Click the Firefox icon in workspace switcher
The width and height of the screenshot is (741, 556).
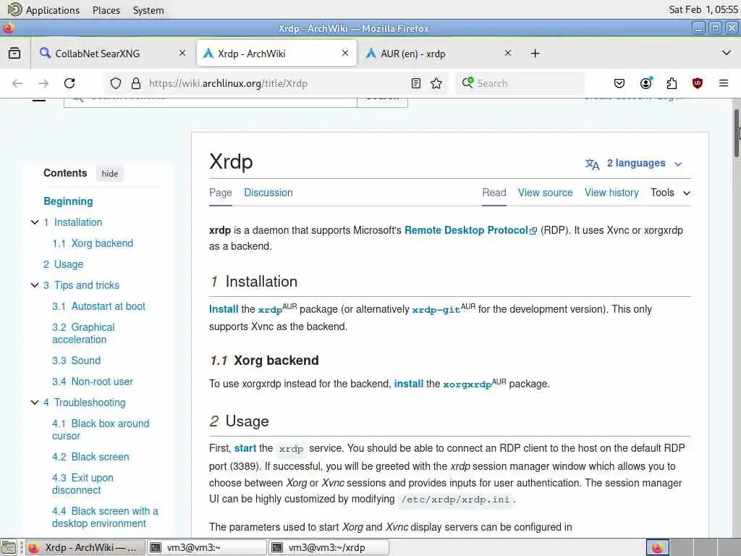(x=657, y=547)
